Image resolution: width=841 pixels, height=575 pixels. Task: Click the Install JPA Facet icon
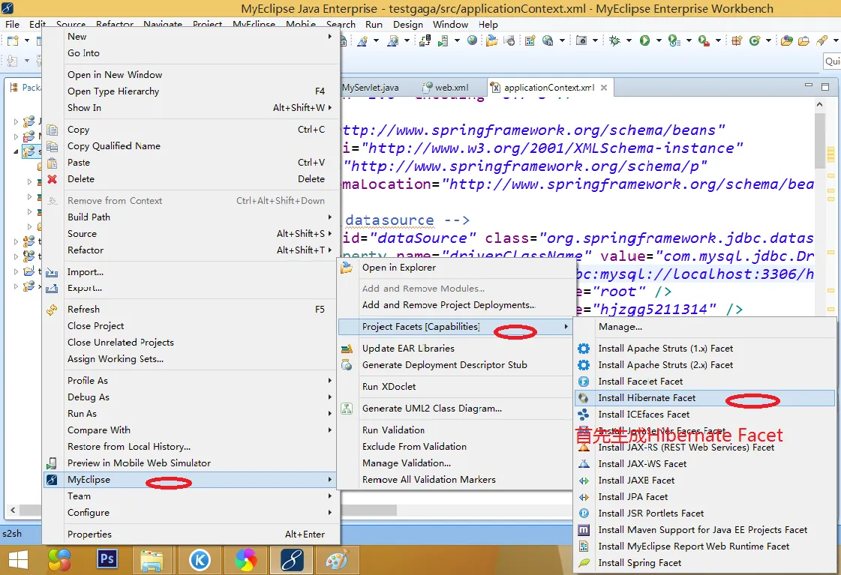pos(584,497)
